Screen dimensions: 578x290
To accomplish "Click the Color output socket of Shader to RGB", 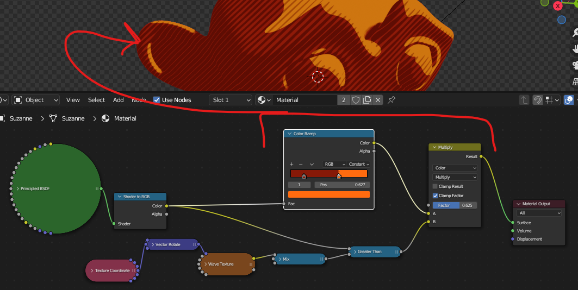I will [x=166, y=206].
